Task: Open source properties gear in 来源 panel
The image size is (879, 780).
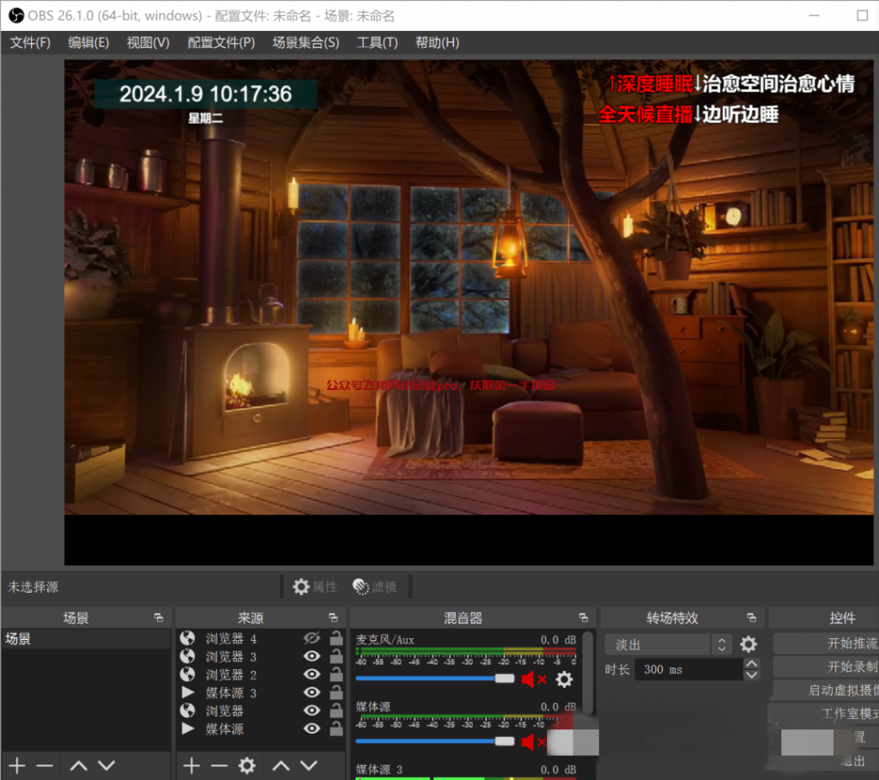Action: [247, 765]
